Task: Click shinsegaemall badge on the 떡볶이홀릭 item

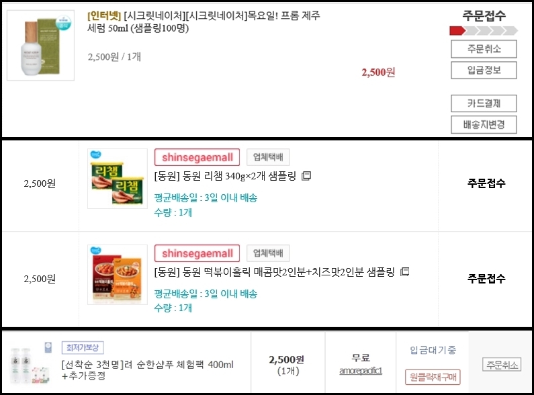Action: coord(197,253)
